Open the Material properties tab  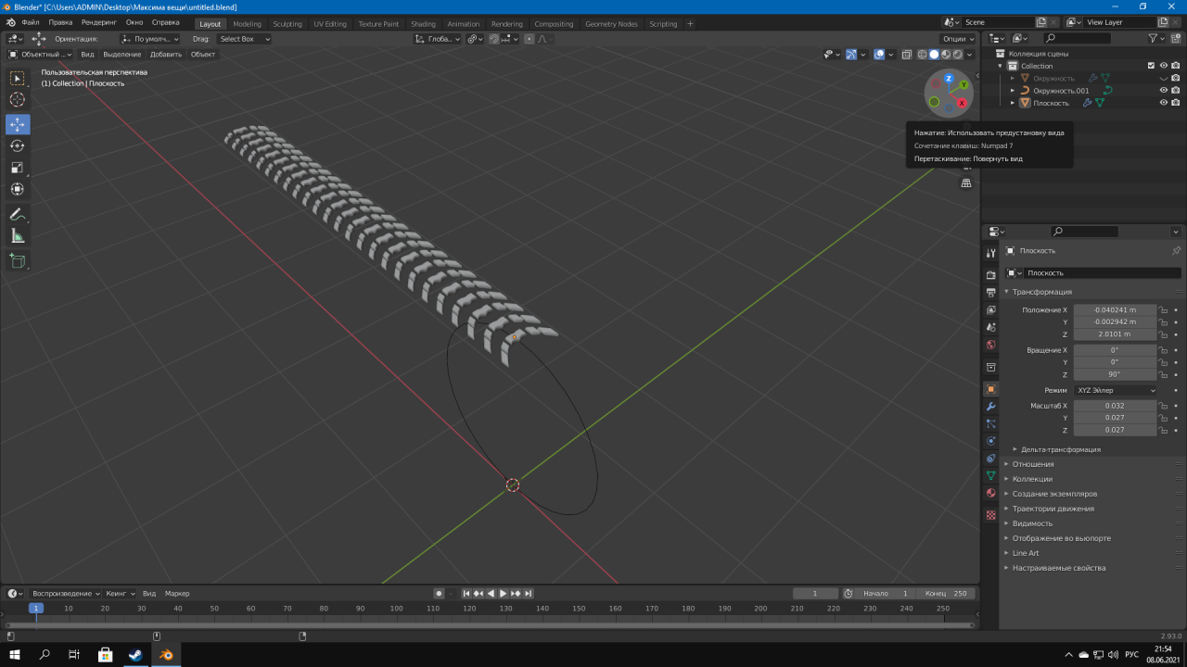coord(990,493)
